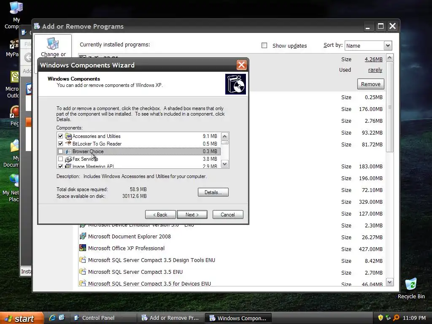
Task: Click Remove button for selected program
Action: click(370, 84)
